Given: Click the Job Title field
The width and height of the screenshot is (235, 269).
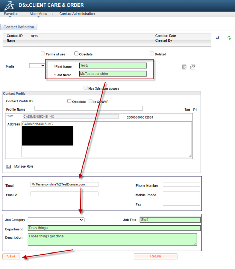Looking at the screenshot, I should (170, 220).
